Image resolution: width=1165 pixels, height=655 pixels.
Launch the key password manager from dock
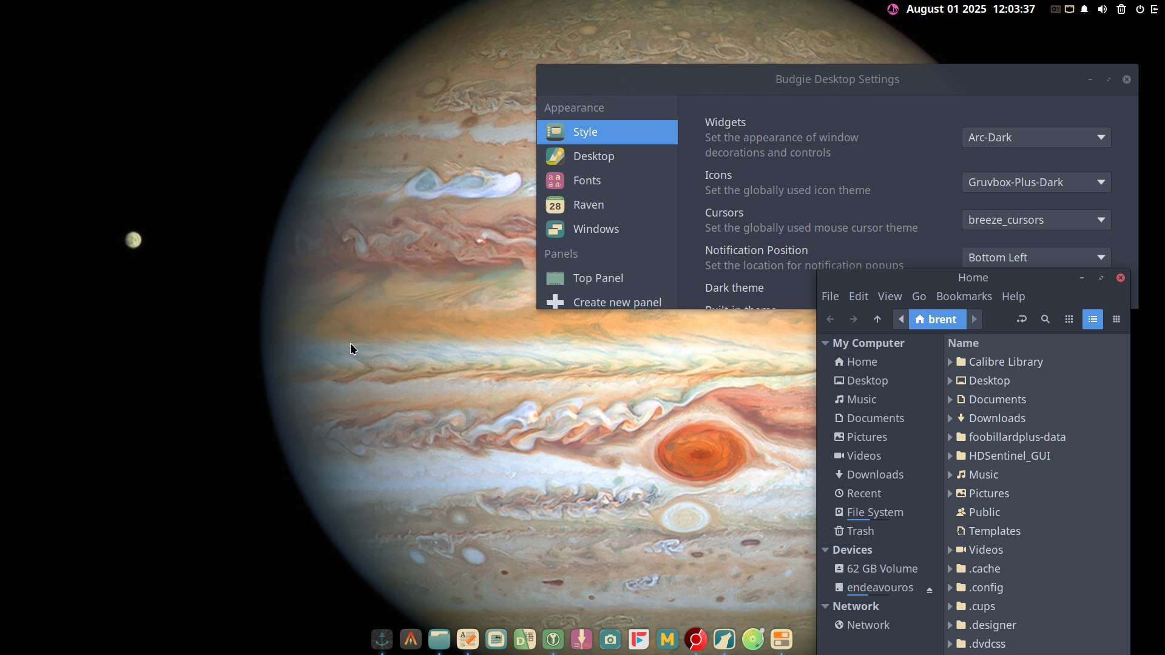point(553,639)
